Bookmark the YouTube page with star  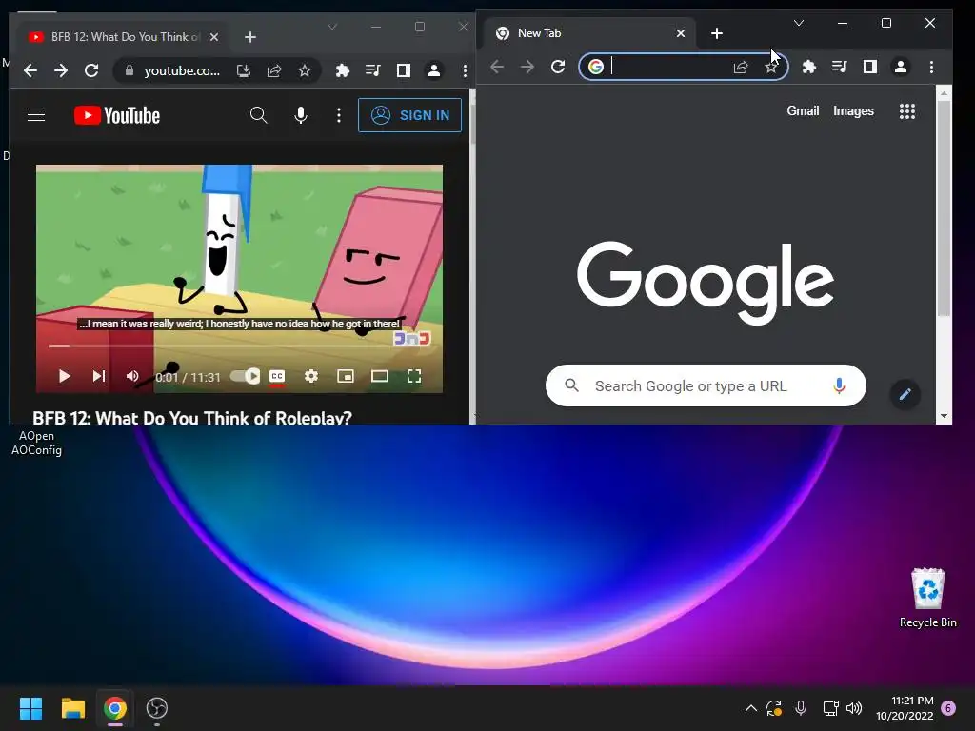(x=304, y=70)
